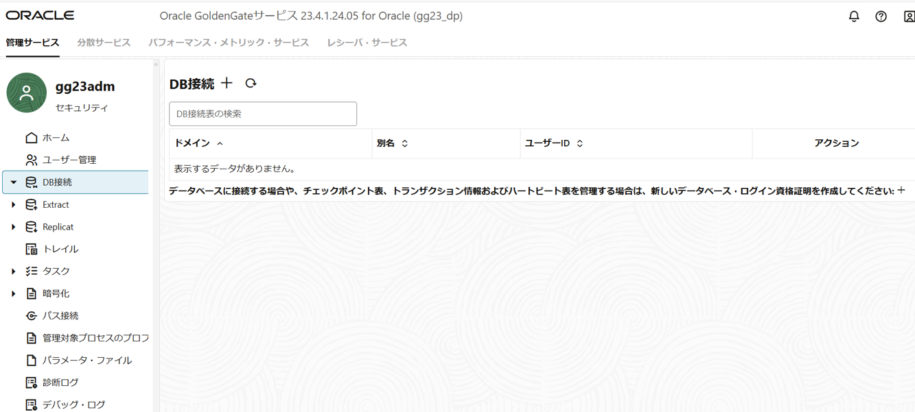Viewport: 915px width, 412px height.
Task: Click the パラメータ・ファイル page icon
Action: 31,360
